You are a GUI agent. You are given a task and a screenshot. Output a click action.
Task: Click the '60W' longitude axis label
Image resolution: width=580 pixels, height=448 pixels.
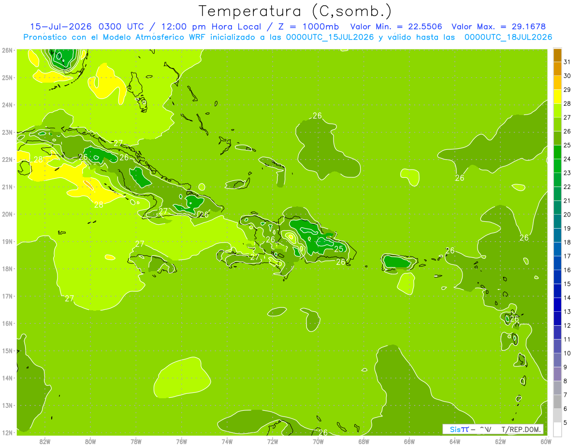(x=546, y=441)
